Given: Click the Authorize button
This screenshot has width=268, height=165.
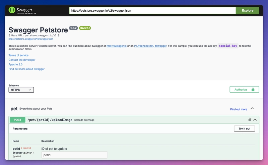Looking at the screenshot, I should click(244, 90).
